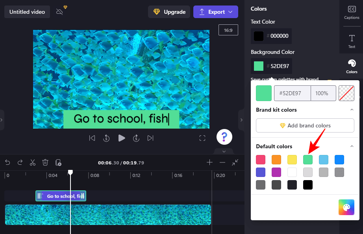This screenshot has height=234, width=363.
Task: Click the hex color field #52DE97
Action: tap(293, 93)
